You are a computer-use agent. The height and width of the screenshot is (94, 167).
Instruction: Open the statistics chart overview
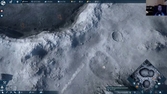[11, 2]
